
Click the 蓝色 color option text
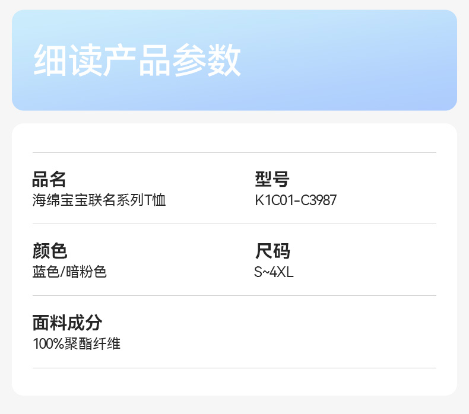(46, 272)
